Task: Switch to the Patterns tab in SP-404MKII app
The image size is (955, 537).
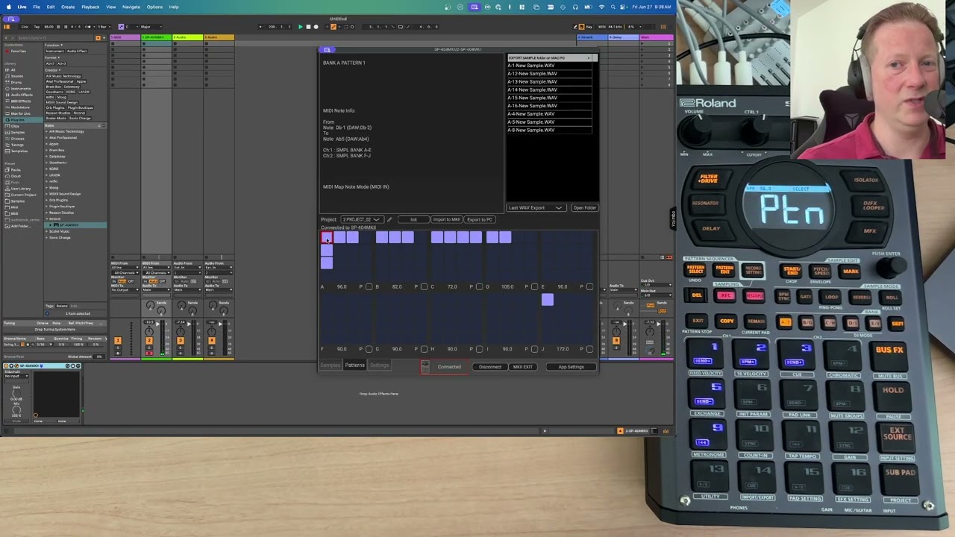Action: coord(355,365)
